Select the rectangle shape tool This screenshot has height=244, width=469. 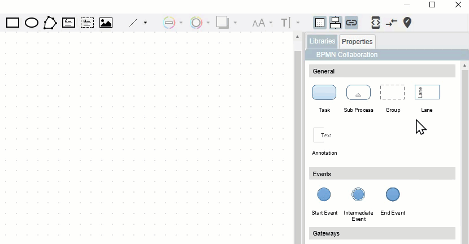[12, 23]
